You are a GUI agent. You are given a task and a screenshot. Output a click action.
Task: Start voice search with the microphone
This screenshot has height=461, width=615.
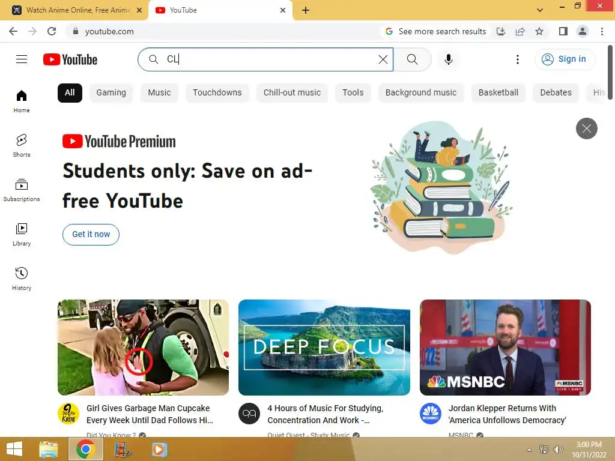click(448, 59)
